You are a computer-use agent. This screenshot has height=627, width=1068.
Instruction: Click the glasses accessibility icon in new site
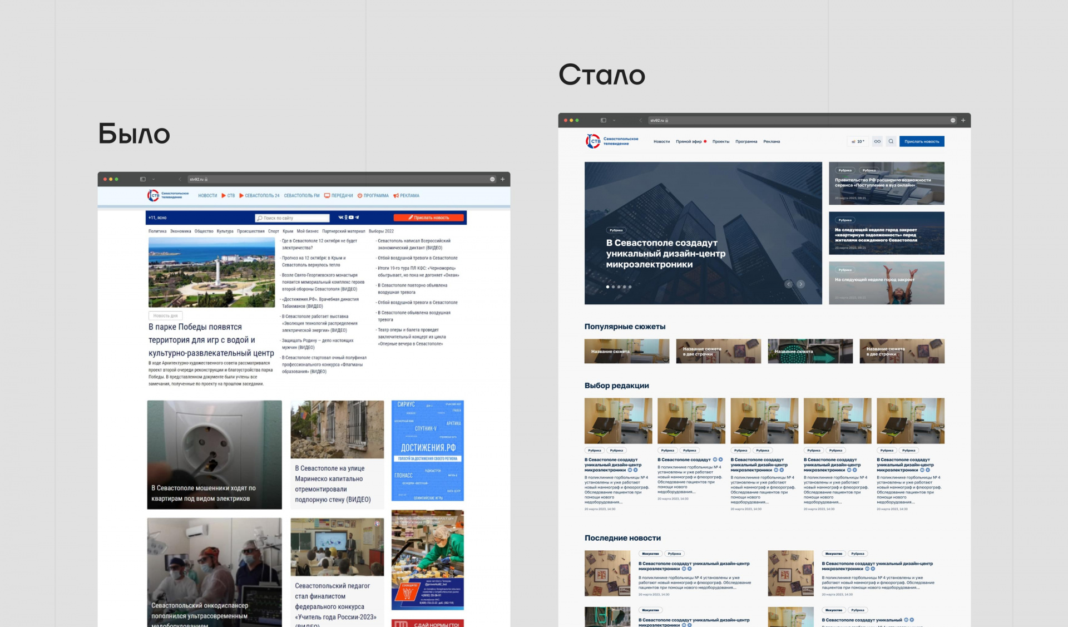(x=877, y=141)
